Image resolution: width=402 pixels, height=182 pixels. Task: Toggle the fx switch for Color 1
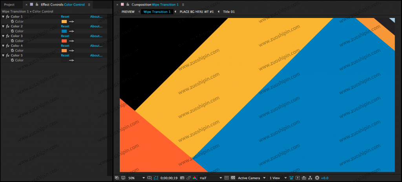[x=7, y=17]
